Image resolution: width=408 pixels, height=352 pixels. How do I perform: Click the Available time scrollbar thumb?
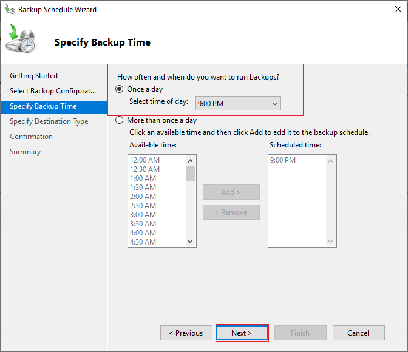190,173
